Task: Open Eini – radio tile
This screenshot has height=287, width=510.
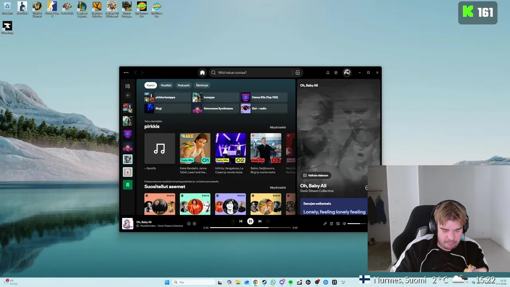Action: 264,108
